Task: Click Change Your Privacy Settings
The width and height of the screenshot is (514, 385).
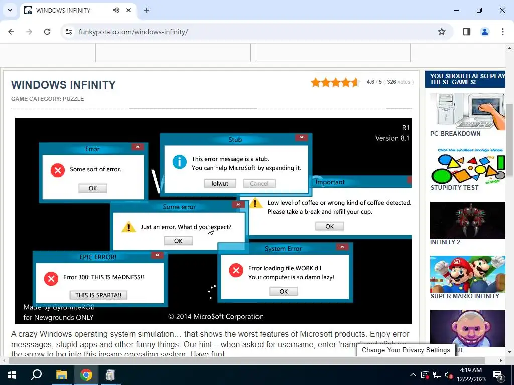Action: click(406, 350)
